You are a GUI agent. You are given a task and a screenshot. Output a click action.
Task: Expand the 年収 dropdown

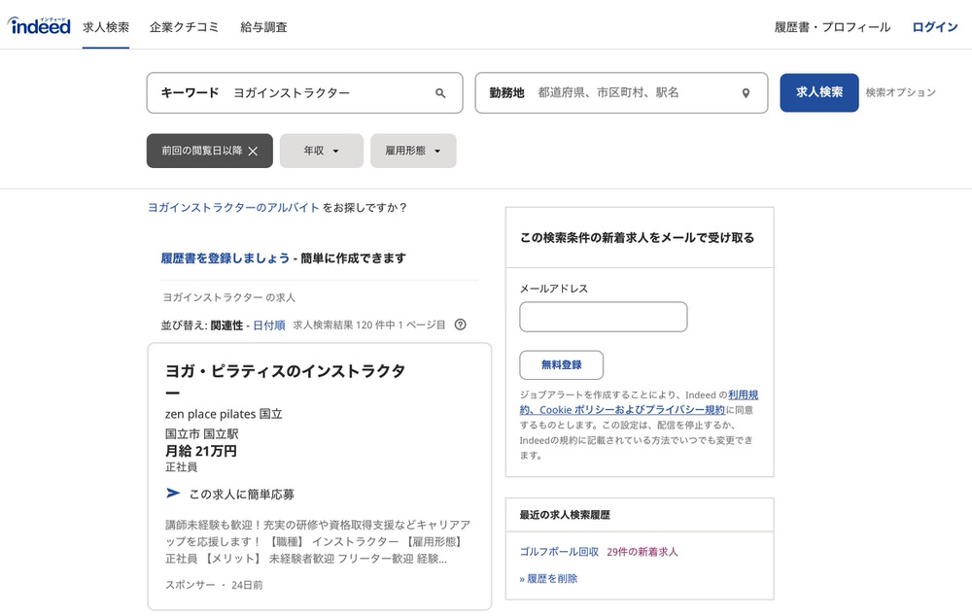(322, 152)
